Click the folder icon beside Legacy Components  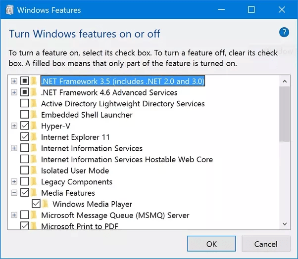[x=34, y=181]
